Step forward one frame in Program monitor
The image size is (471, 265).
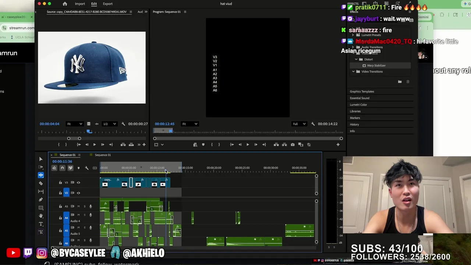point(256,145)
